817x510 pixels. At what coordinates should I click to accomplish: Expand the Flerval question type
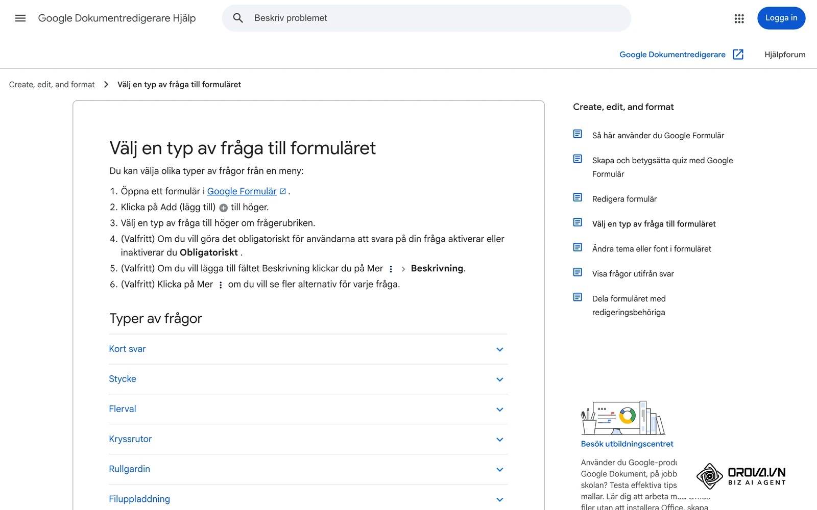308,410
